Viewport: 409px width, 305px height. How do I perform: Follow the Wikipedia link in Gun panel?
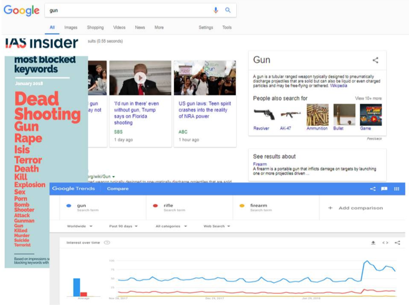[338, 86]
